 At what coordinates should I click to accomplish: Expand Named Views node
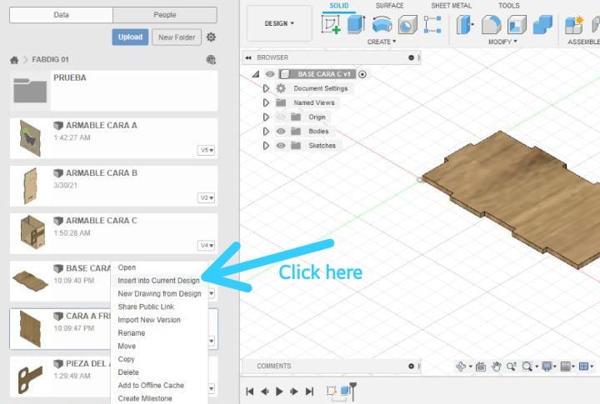266,102
